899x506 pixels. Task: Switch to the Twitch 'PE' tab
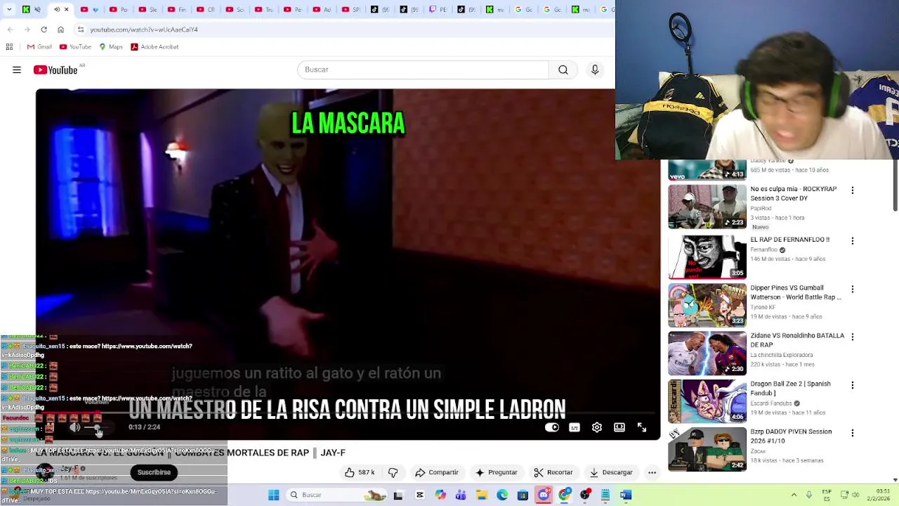click(438, 10)
